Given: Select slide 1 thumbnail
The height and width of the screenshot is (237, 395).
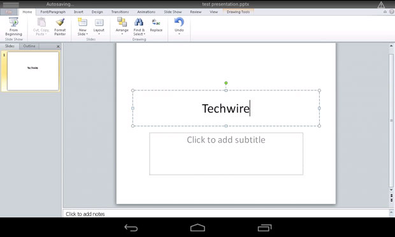Looking at the screenshot, I should click(33, 71).
